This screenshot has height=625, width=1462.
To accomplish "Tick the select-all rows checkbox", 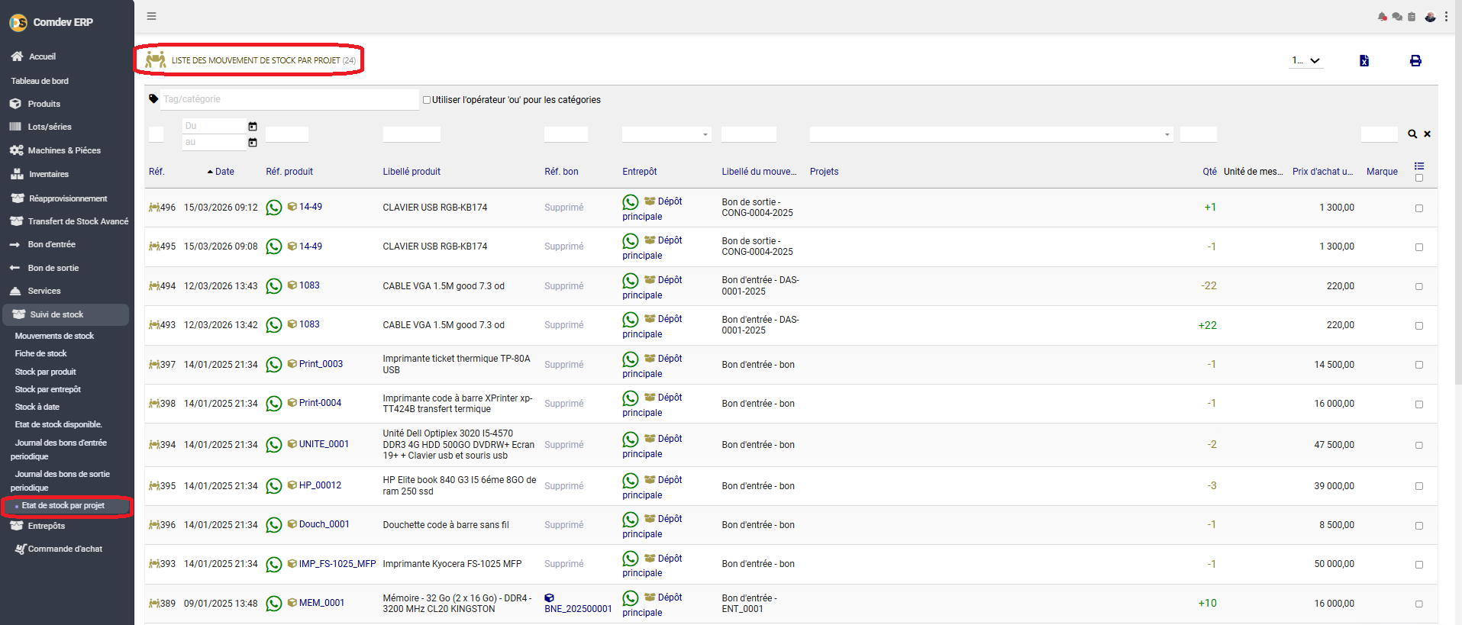I will click(1419, 178).
